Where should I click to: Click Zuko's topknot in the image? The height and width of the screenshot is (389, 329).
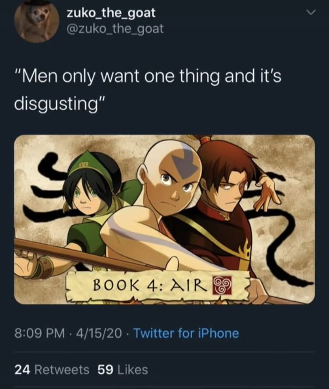point(205,141)
